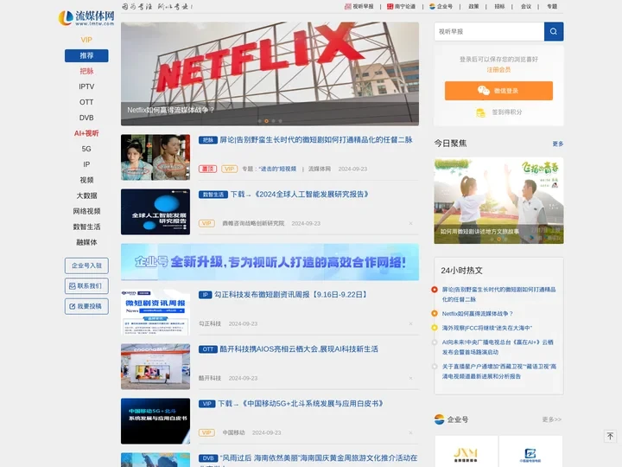
Task: Open the 中国移动5G+北斗 white paper thumbnail
Action: [x=155, y=421]
